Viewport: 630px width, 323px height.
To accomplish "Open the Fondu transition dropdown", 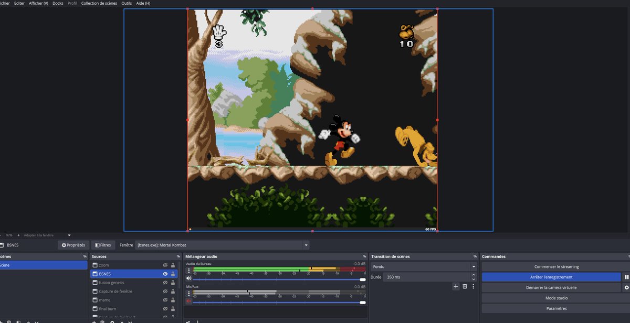I will click(x=424, y=266).
